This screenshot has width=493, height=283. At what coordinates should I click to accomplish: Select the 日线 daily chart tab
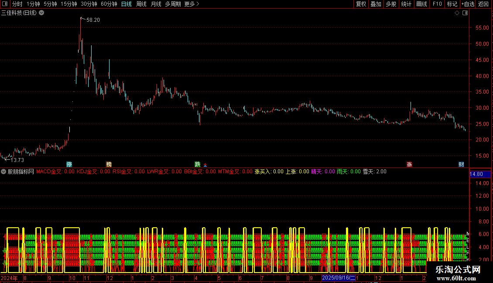[127, 4]
